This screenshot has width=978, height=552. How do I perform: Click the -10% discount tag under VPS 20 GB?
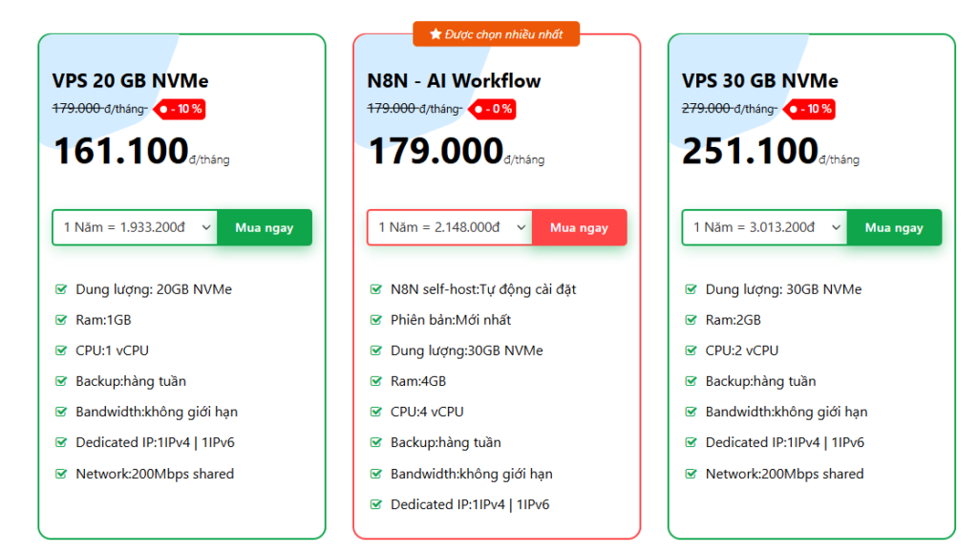(x=180, y=109)
